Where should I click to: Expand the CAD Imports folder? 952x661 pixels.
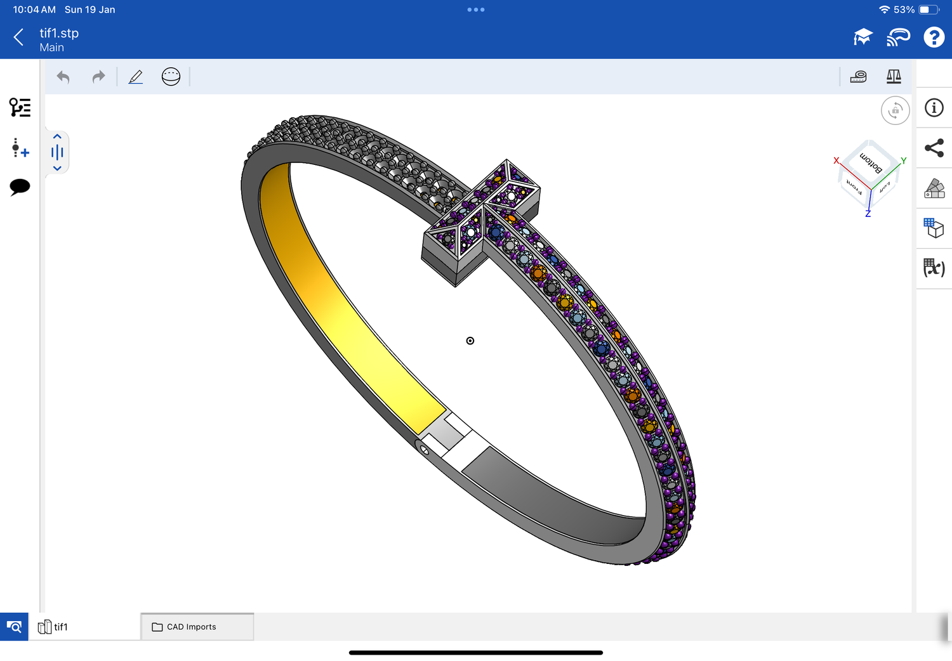[197, 627]
